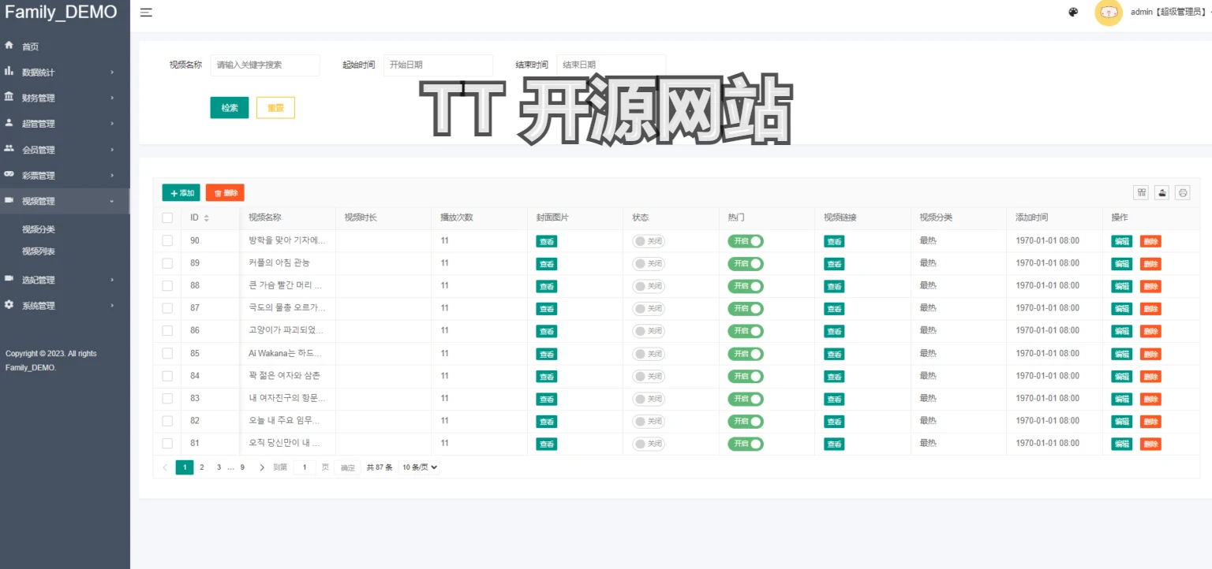Click the orange 删除 button above the table
Image resolution: width=1212 pixels, height=569 pixels.
[225, 193]
